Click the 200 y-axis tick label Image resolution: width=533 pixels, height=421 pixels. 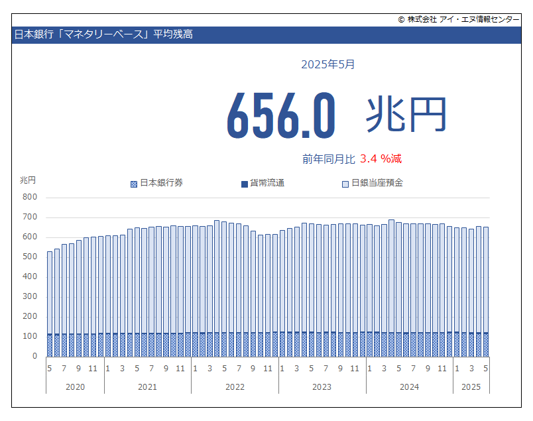[x=30, y=316]
